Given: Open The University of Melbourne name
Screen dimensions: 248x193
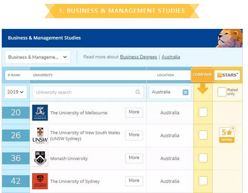Looking at the screenshot, I should tap(79, 113).
